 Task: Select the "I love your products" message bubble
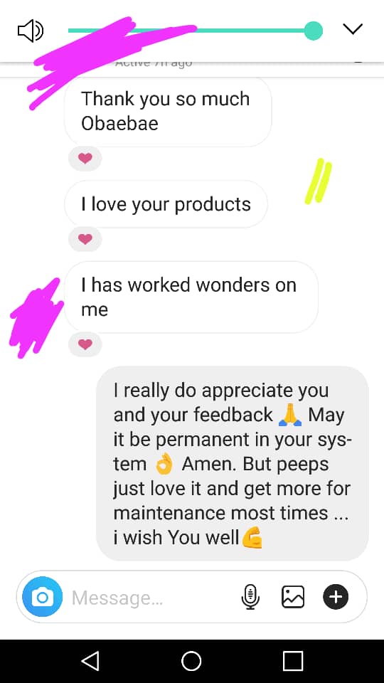tap(166, 204)
